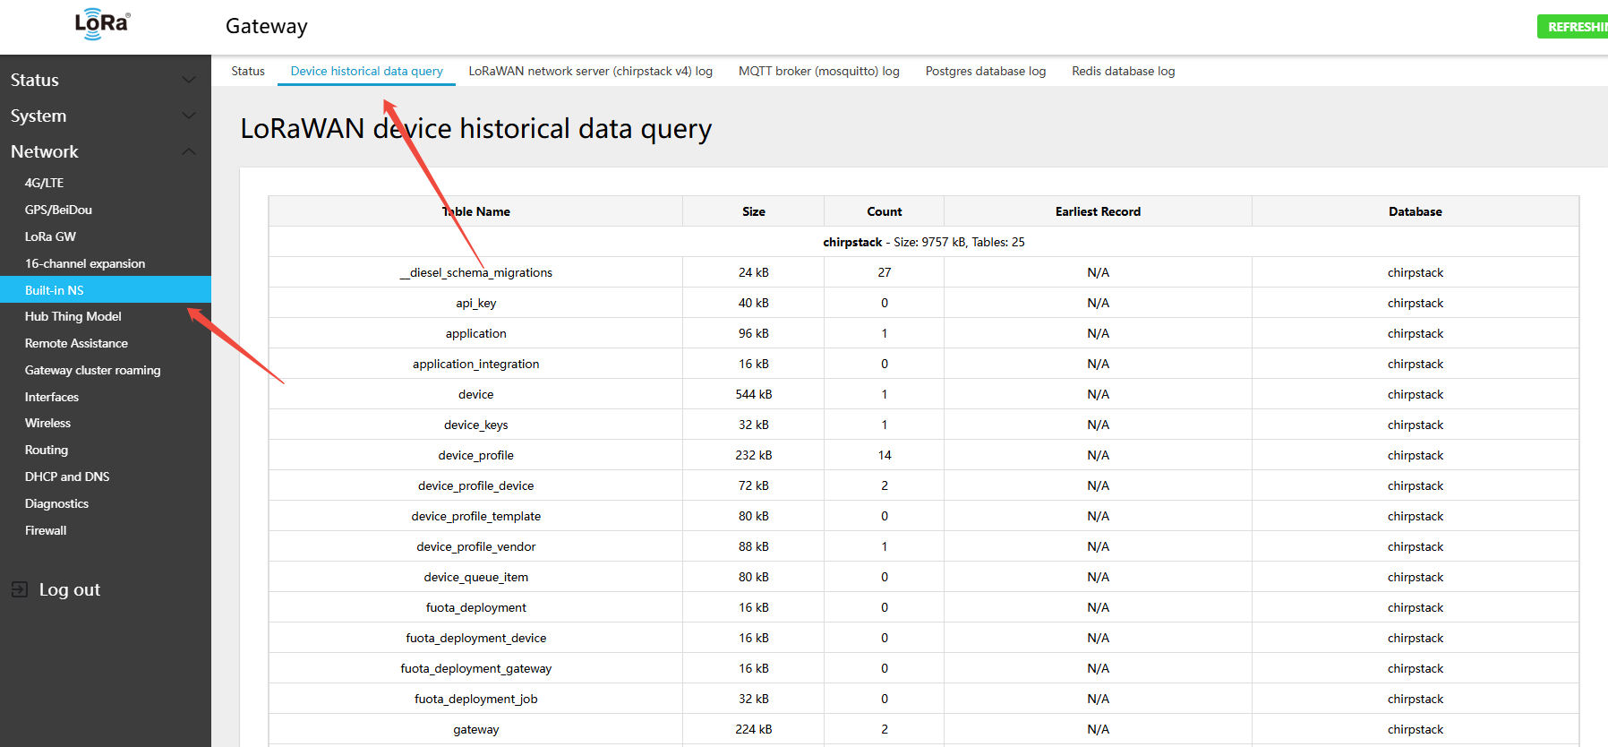
Task: Open the 4G/LTE network page
Action: click(x=44, y=183)
